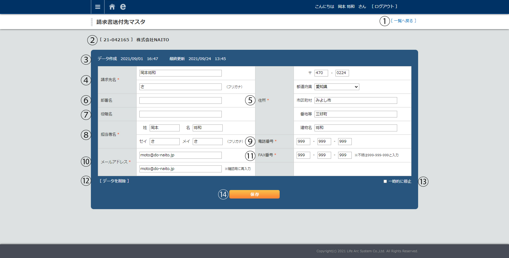Focus the 建物名 building name field
Viewport: 509px width, 258px height.
355,128
